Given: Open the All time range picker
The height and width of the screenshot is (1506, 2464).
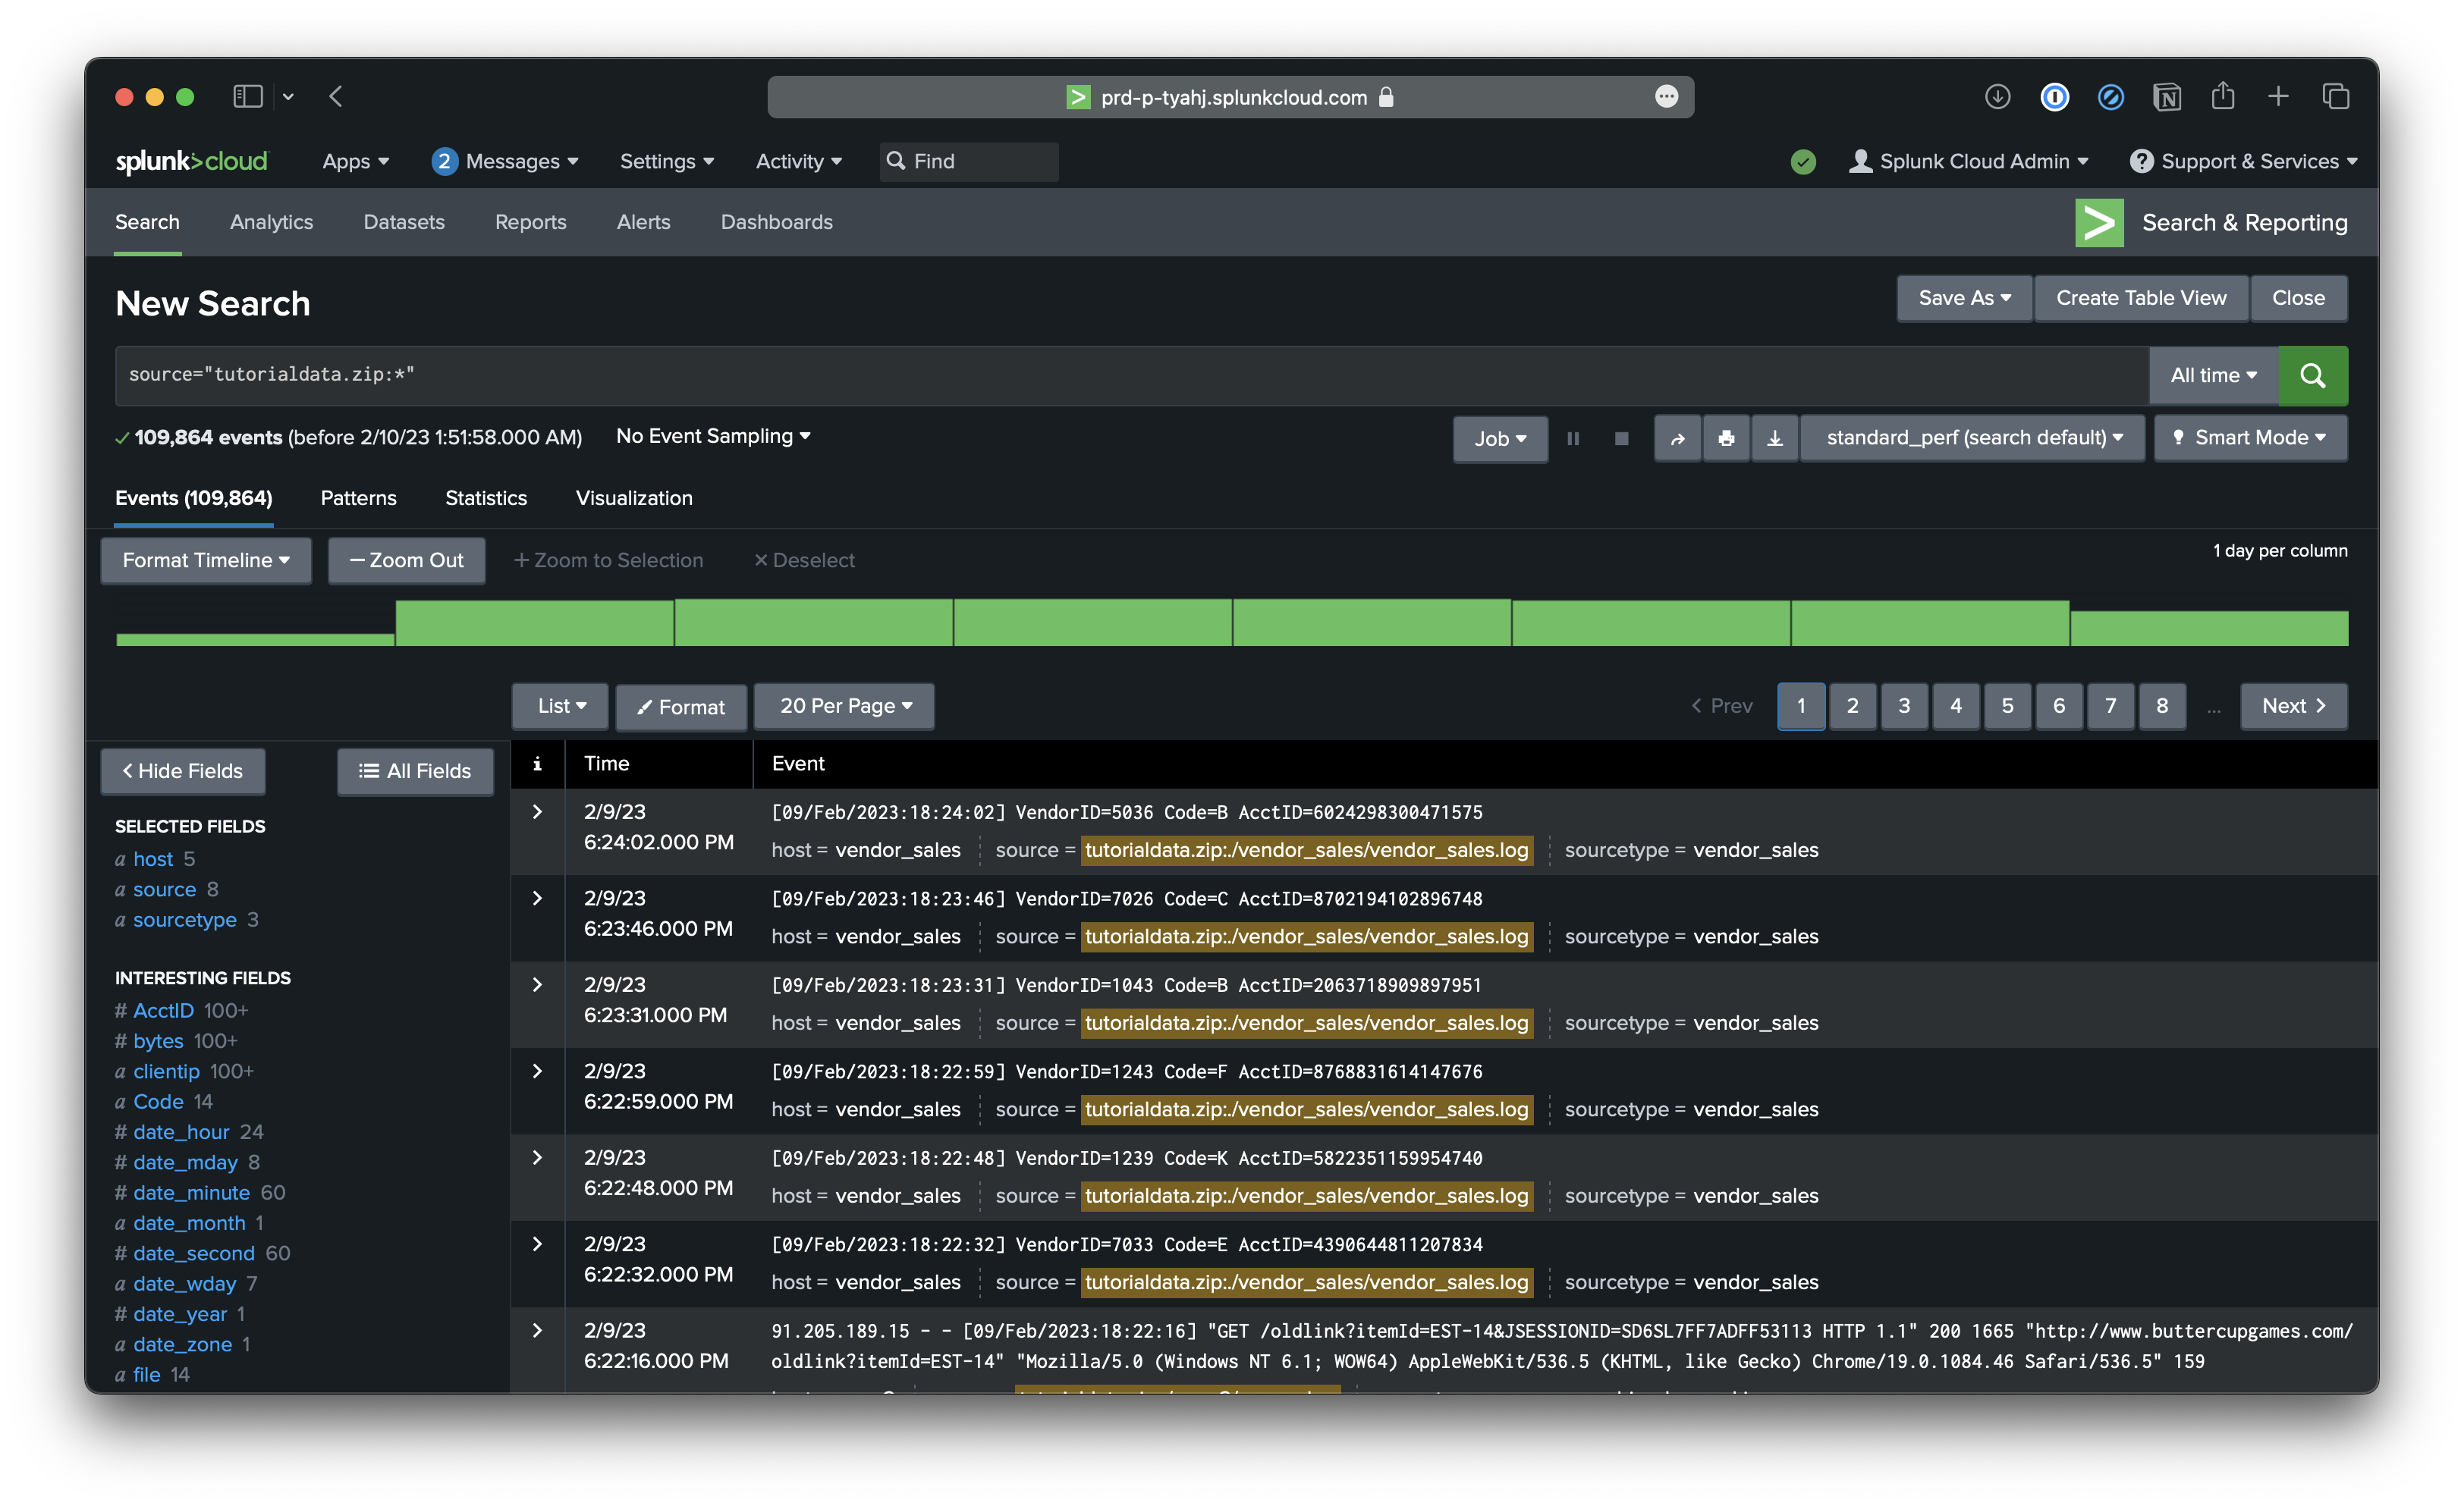Looking at the screenshot, I should coord(2212,376).
